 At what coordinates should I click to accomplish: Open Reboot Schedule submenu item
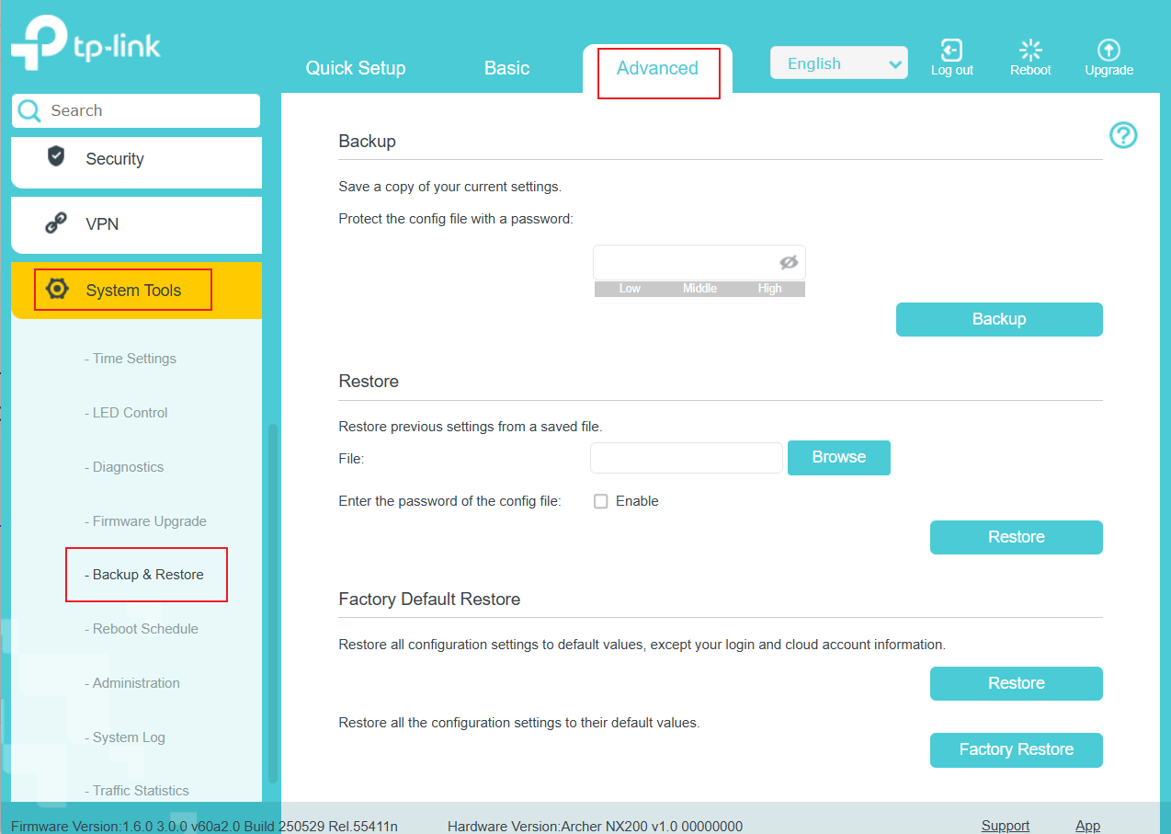(x=142, y=629)
